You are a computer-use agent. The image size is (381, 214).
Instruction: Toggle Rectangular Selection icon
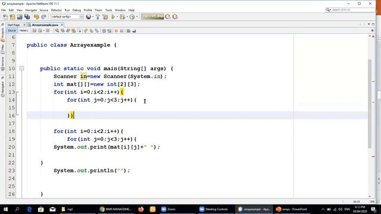[79, 31]
